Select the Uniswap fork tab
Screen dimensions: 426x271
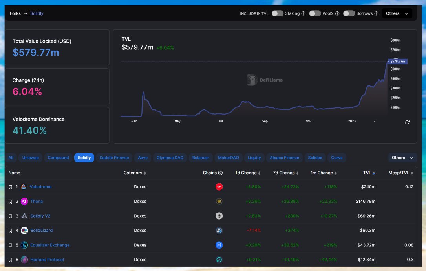click(x=31, y=158)
